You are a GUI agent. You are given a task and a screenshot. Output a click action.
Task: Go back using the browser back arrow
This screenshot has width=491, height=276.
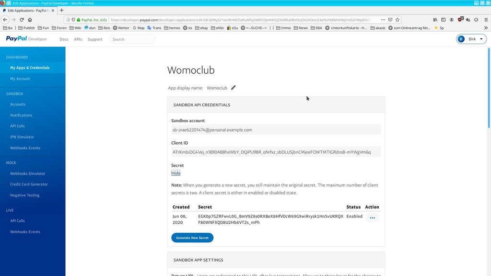tap(5, 20)
